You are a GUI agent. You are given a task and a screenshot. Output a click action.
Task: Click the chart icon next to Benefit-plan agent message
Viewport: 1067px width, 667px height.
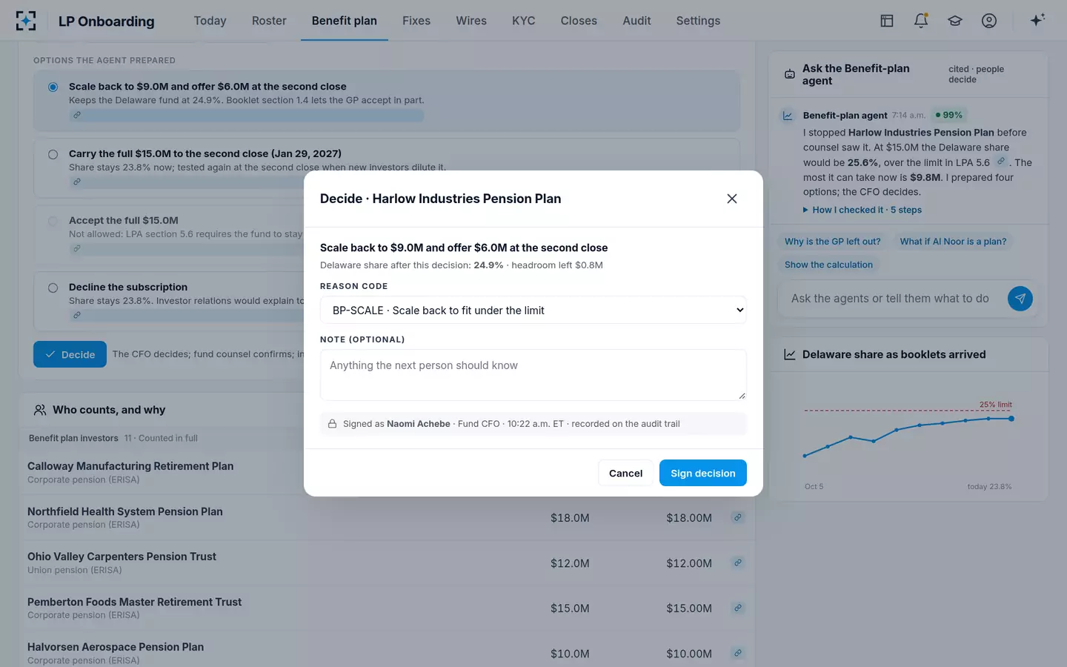788,116
